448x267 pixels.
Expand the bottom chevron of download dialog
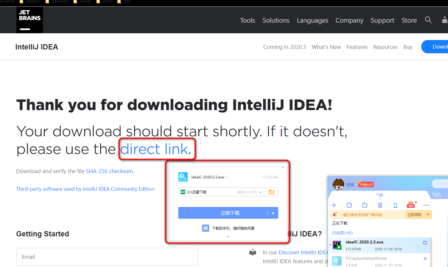click(228, 237)
